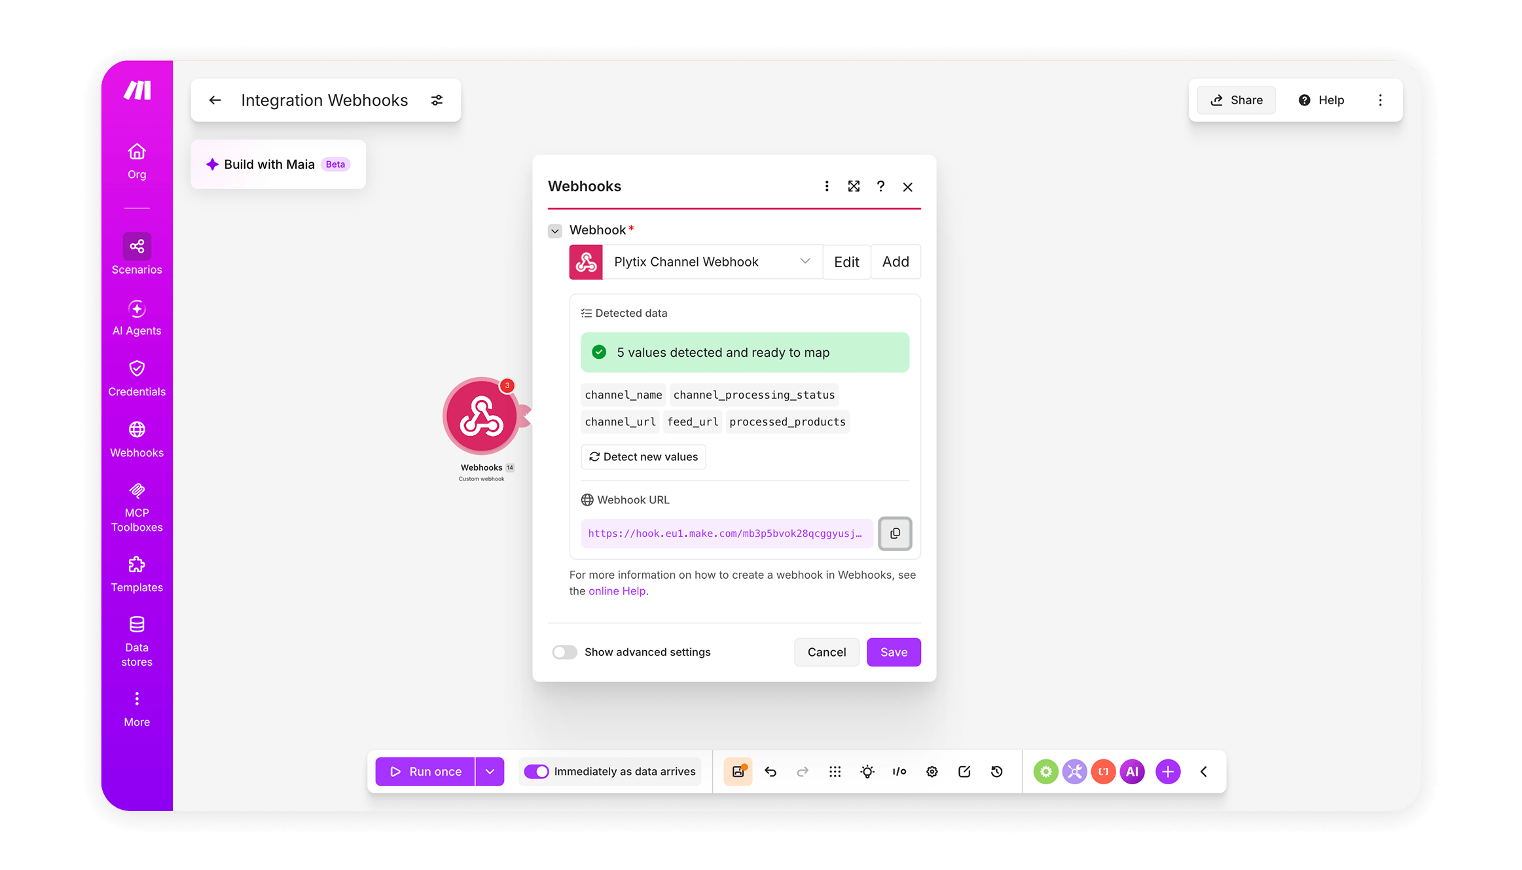Toggle Immediately as data arrives switch
Screen dimensions: 1522x870
coord(537,772)
